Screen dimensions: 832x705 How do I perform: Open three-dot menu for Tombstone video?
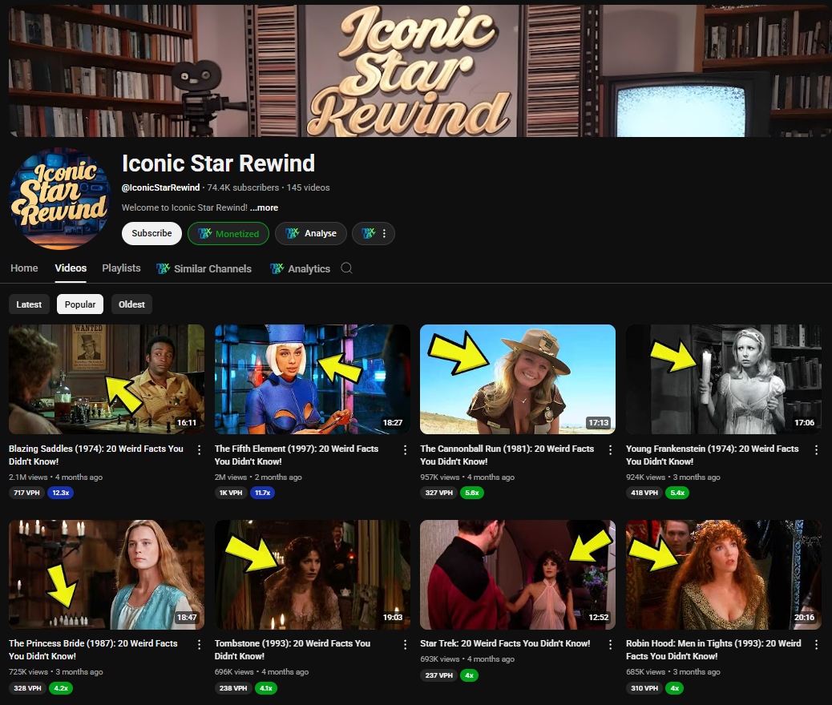point(406,645)
